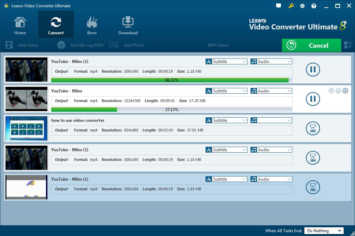Select the snowboarder thumbnail of YouTube - Miles
The width and height of the screenshot is (355, 236).
[27, 99]
